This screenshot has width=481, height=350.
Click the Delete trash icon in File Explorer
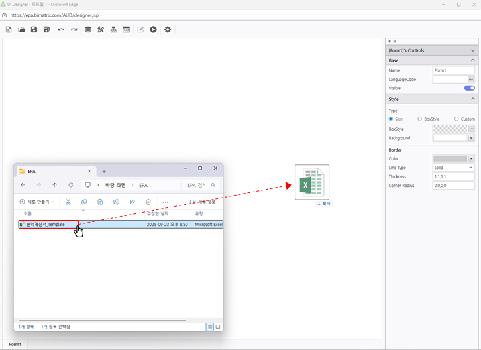point(148,202)
